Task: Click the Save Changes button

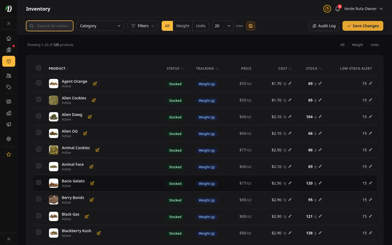Action: 363,26
